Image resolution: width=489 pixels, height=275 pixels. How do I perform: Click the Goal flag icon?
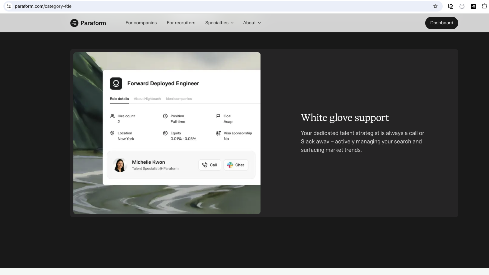pos(218,116)
